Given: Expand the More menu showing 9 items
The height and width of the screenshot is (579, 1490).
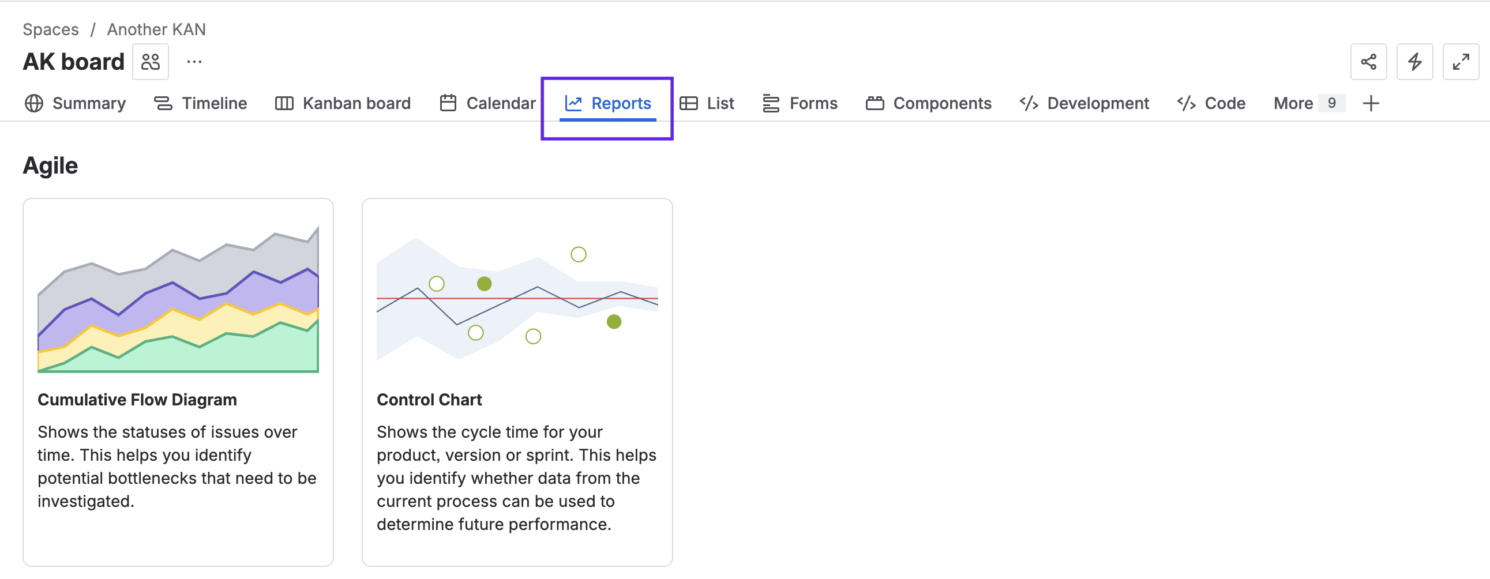Looking at the screenshot, I should point(1300,103).
